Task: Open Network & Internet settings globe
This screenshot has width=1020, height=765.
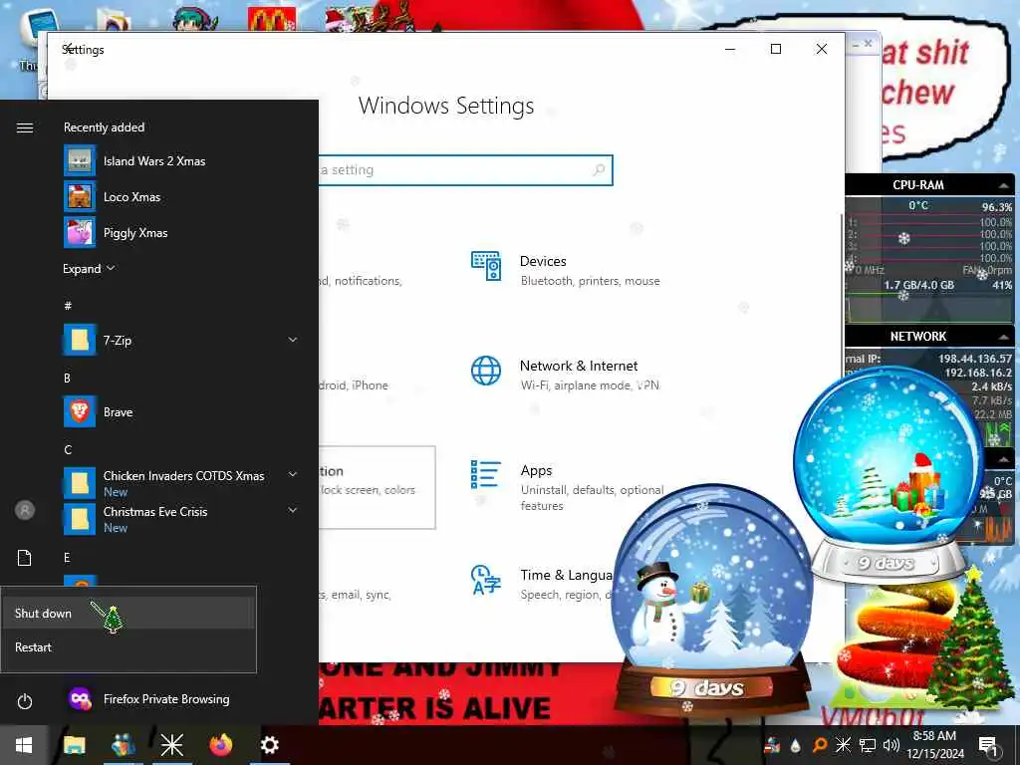Action: coord(486,371)
